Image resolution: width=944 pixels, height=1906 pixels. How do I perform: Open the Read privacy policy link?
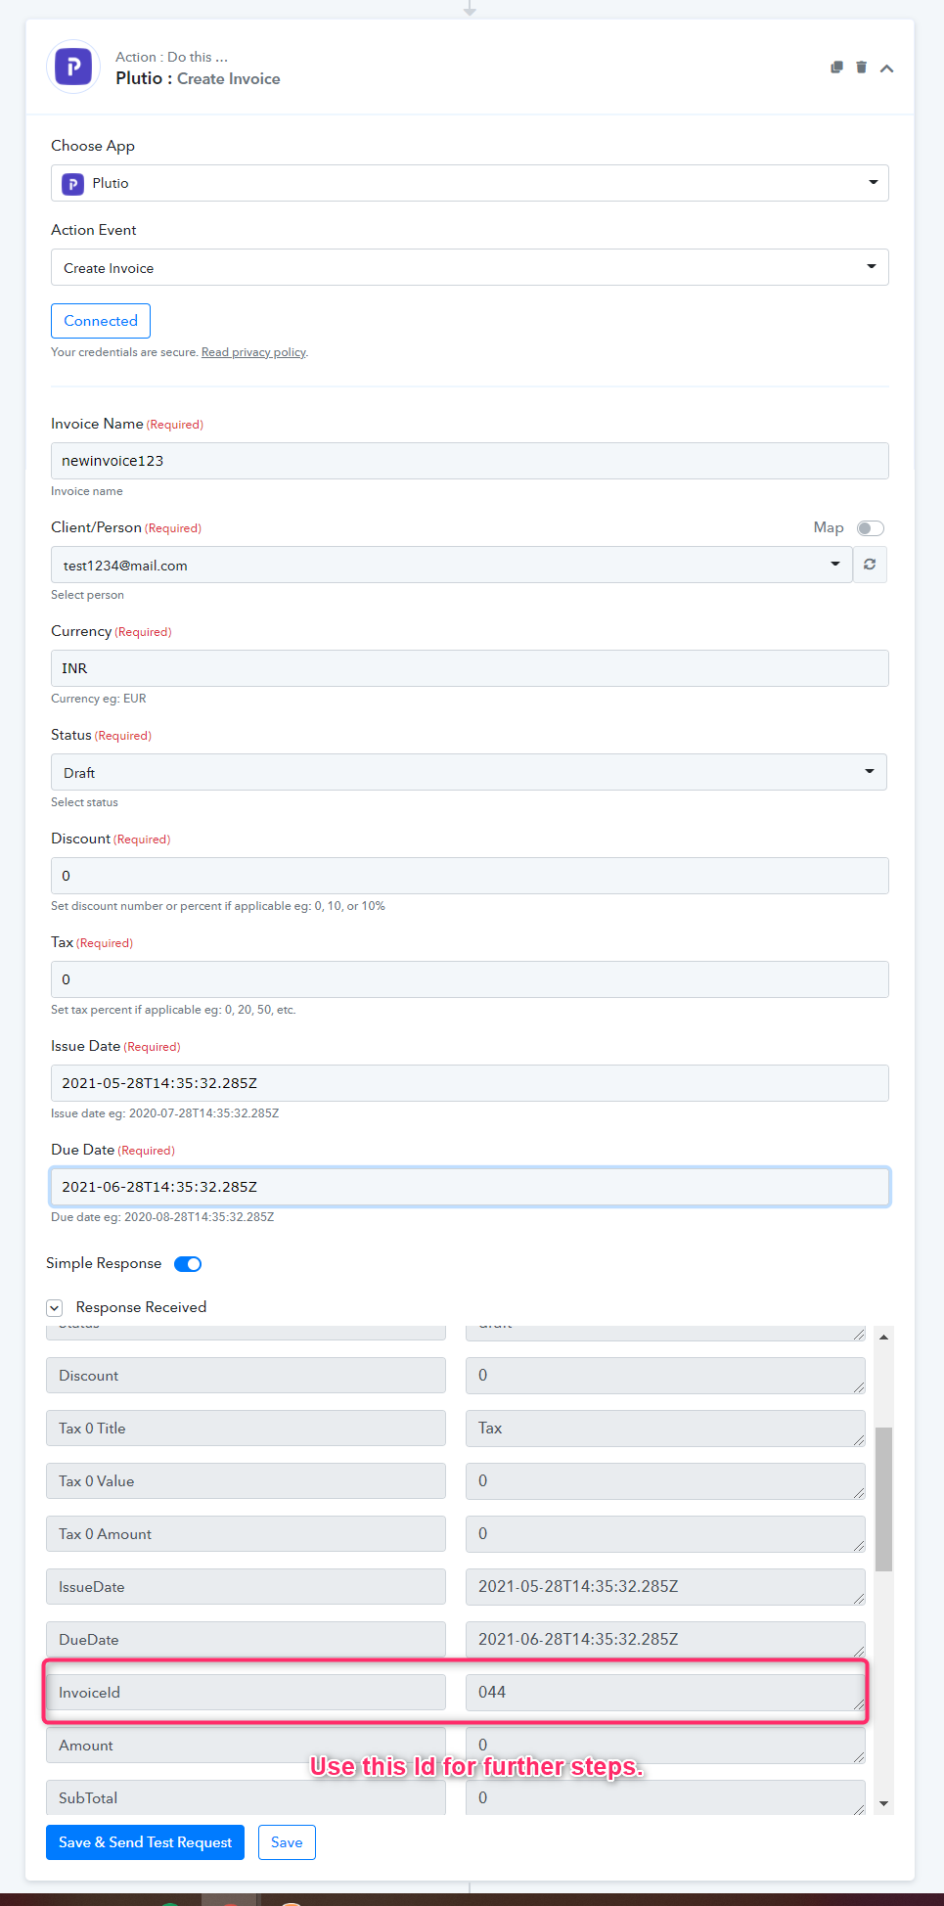tap(253, 352)
